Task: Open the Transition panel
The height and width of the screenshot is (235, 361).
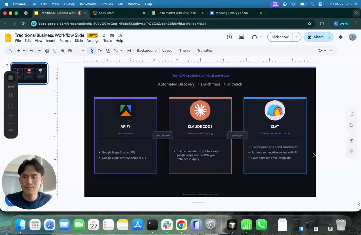Action: click(205, 51)
